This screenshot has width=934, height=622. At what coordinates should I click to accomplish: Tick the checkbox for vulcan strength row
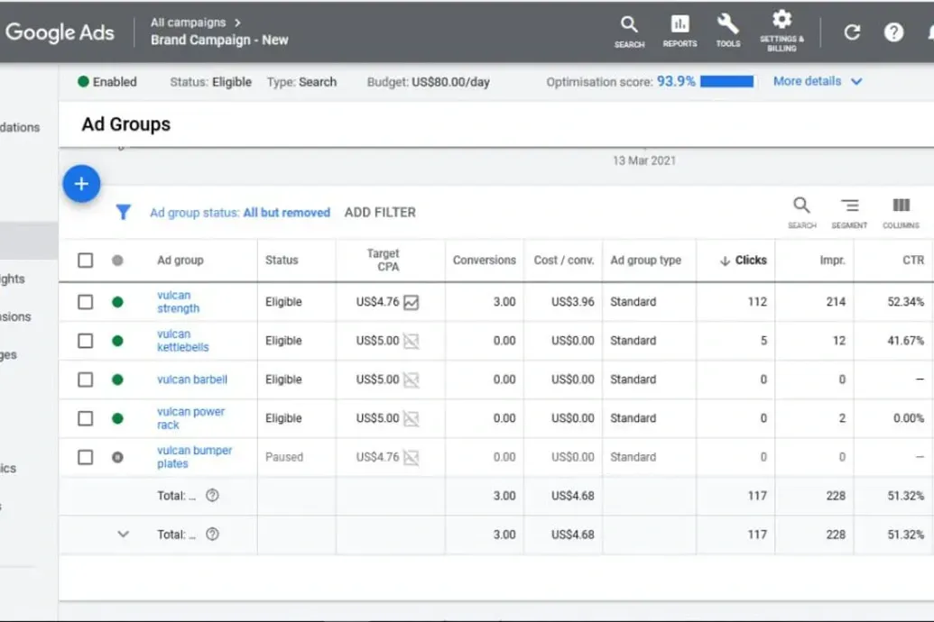tap(85, 302)
